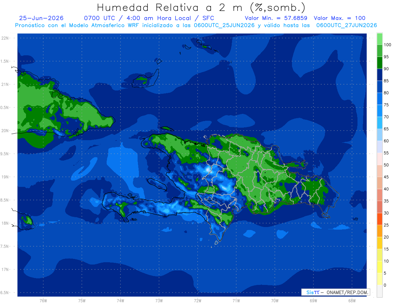
Task: Click the "17N" latitude label
Action: 5,269
